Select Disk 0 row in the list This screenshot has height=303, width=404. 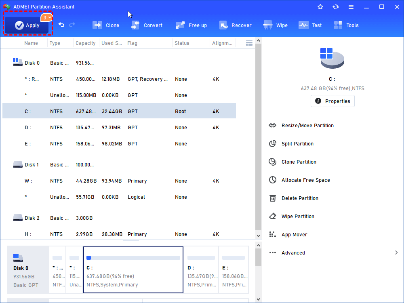119,63
